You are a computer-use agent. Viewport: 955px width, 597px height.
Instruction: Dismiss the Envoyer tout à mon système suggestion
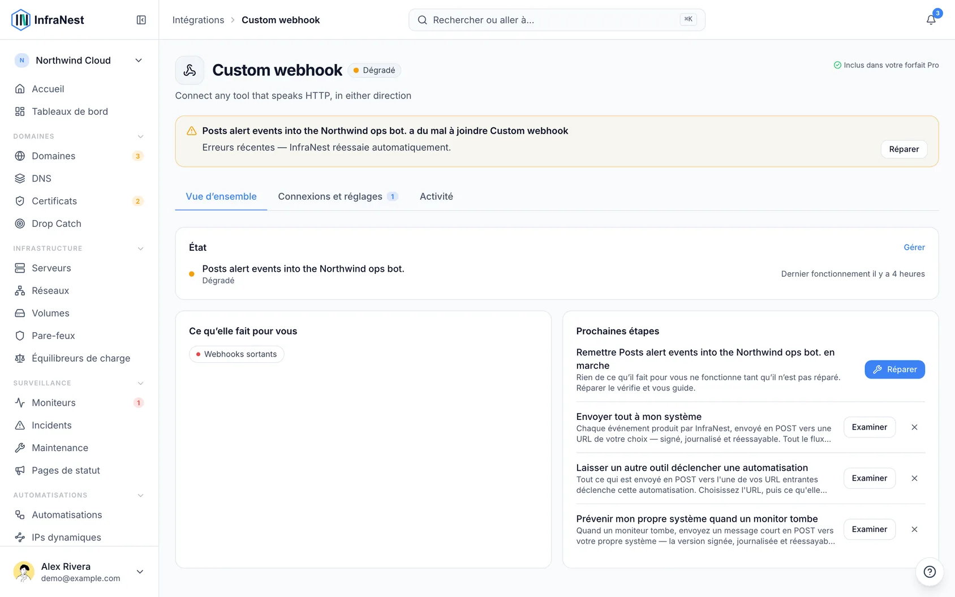pos(914,427)
